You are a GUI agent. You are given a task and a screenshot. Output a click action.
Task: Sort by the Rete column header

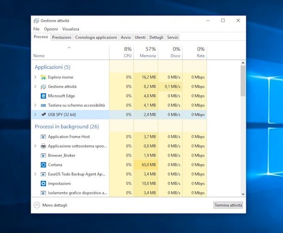pyautogui.click(x=194, y=53)
